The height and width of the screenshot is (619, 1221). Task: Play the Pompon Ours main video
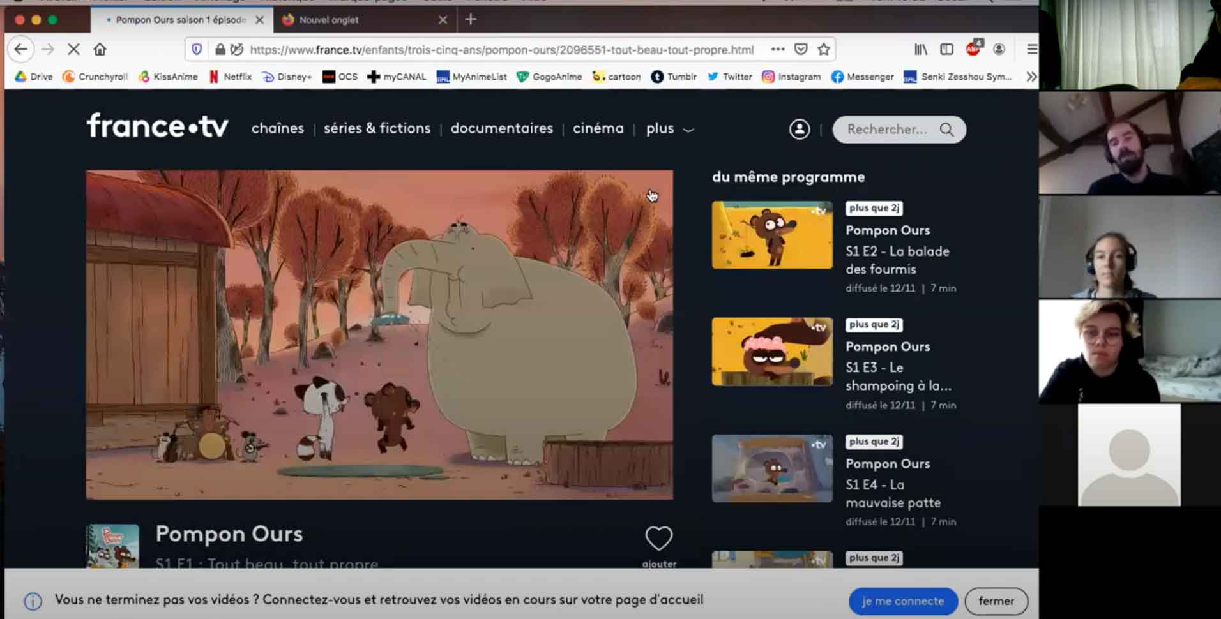(379, 334)
